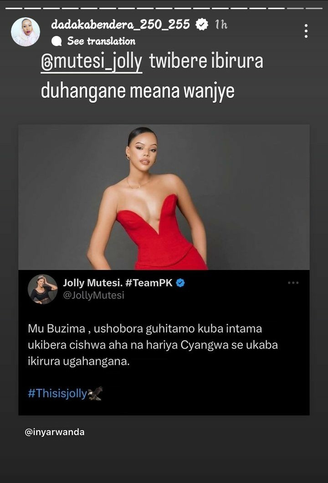This screenshot has height=483, width=328.
Task: Tap the #Thisisjolly hashtag
Action: 57,393
